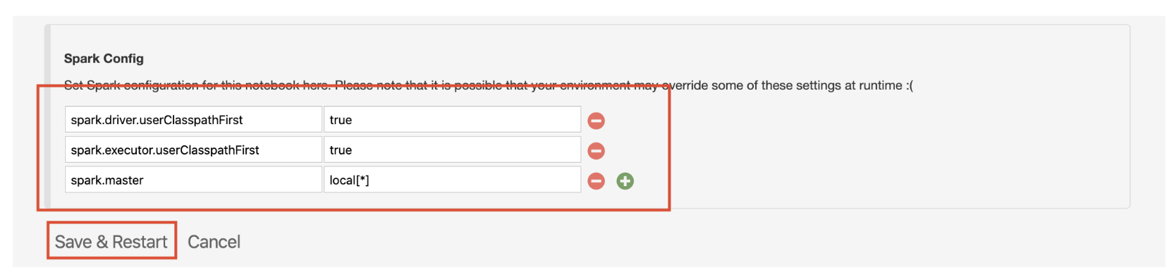
Task: Delete the spark.master row with minus icon
Action: pyautogui.click(x=596, y=181)
